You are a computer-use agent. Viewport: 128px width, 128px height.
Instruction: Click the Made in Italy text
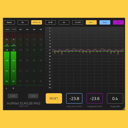click(24, 106)
